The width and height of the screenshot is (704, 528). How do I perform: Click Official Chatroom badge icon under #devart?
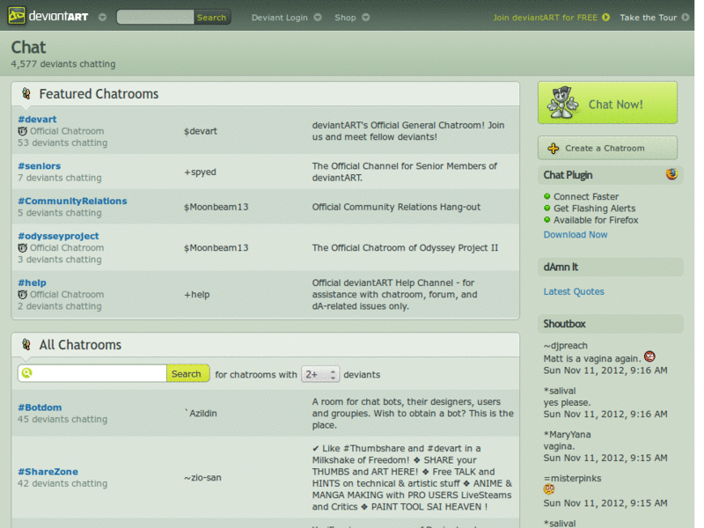tap(23, 131)
